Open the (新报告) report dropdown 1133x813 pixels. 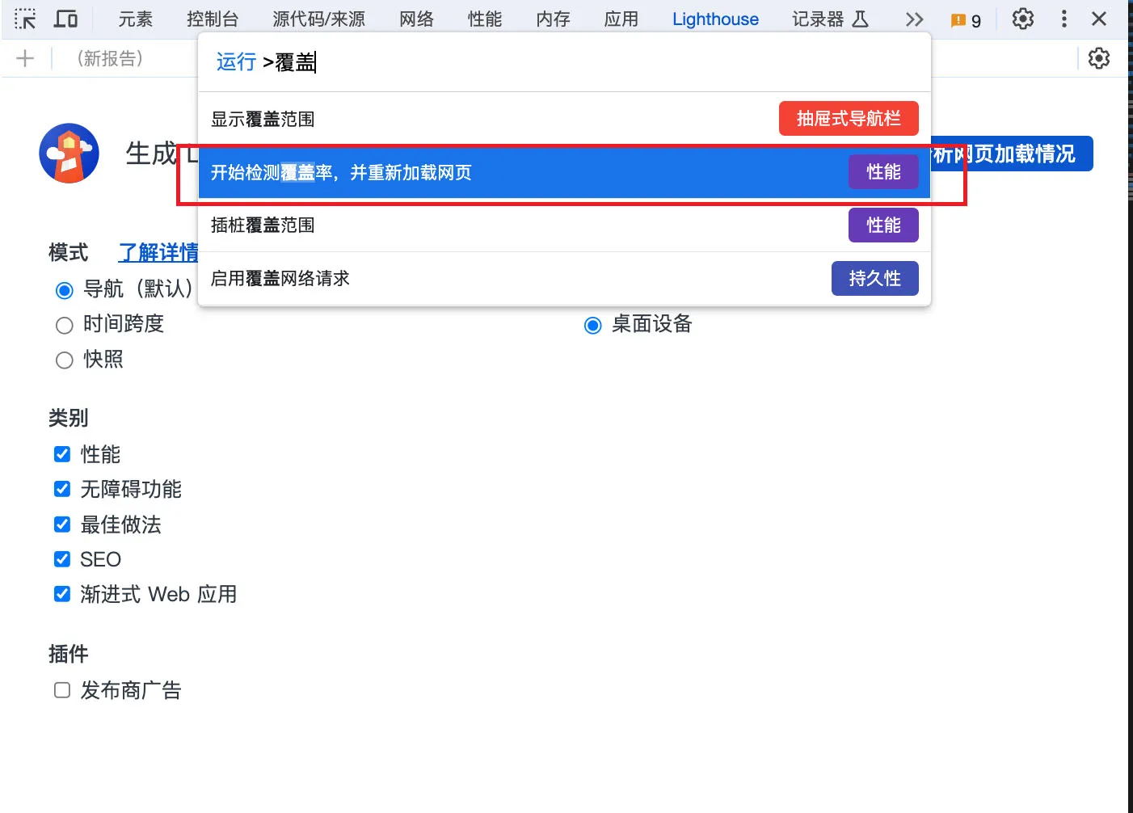[x=110, y=58]
